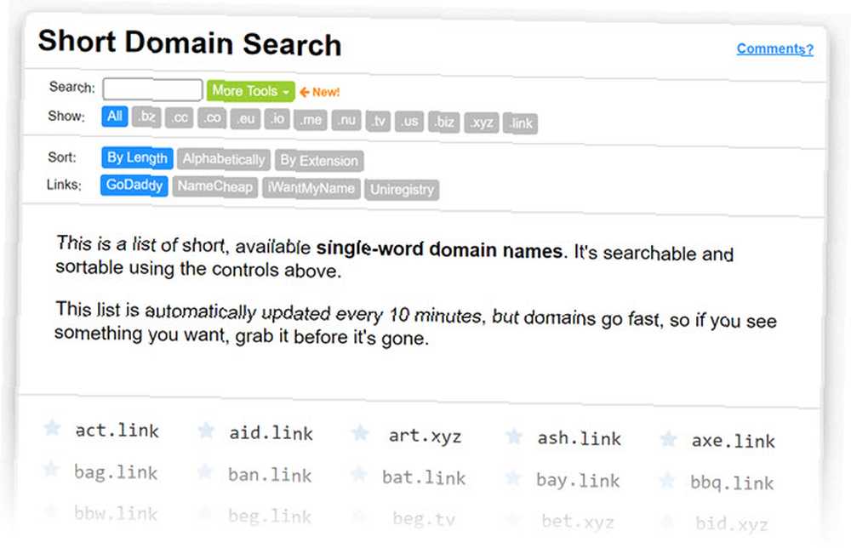Click the star beside art.xyz
This screenshot has height=548, width=851.
[x=360, y=433]
